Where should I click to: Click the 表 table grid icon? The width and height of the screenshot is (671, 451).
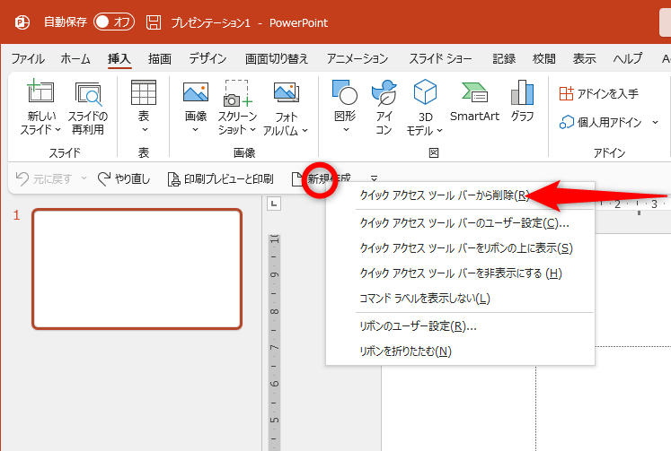tap(144, 91)
